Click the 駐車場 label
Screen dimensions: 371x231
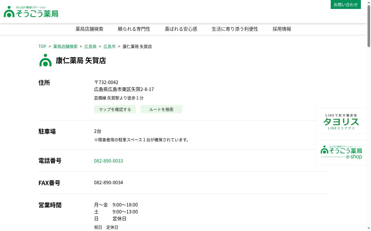coord(47,131)
